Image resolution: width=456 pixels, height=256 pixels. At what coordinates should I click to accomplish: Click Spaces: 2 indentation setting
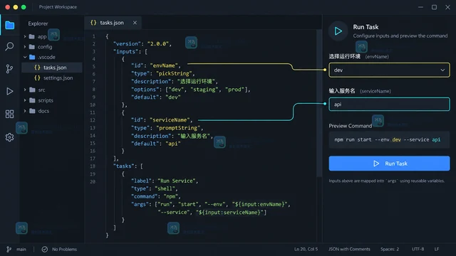pyautogui.click(x=390, y=249)
